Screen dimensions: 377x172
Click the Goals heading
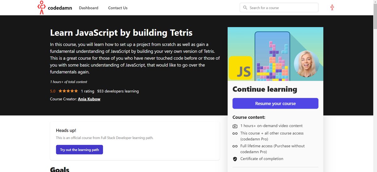tap(60, 169)
